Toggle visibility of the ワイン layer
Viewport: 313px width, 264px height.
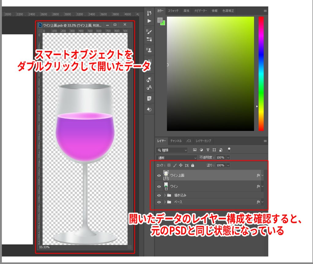click(159, 186)
